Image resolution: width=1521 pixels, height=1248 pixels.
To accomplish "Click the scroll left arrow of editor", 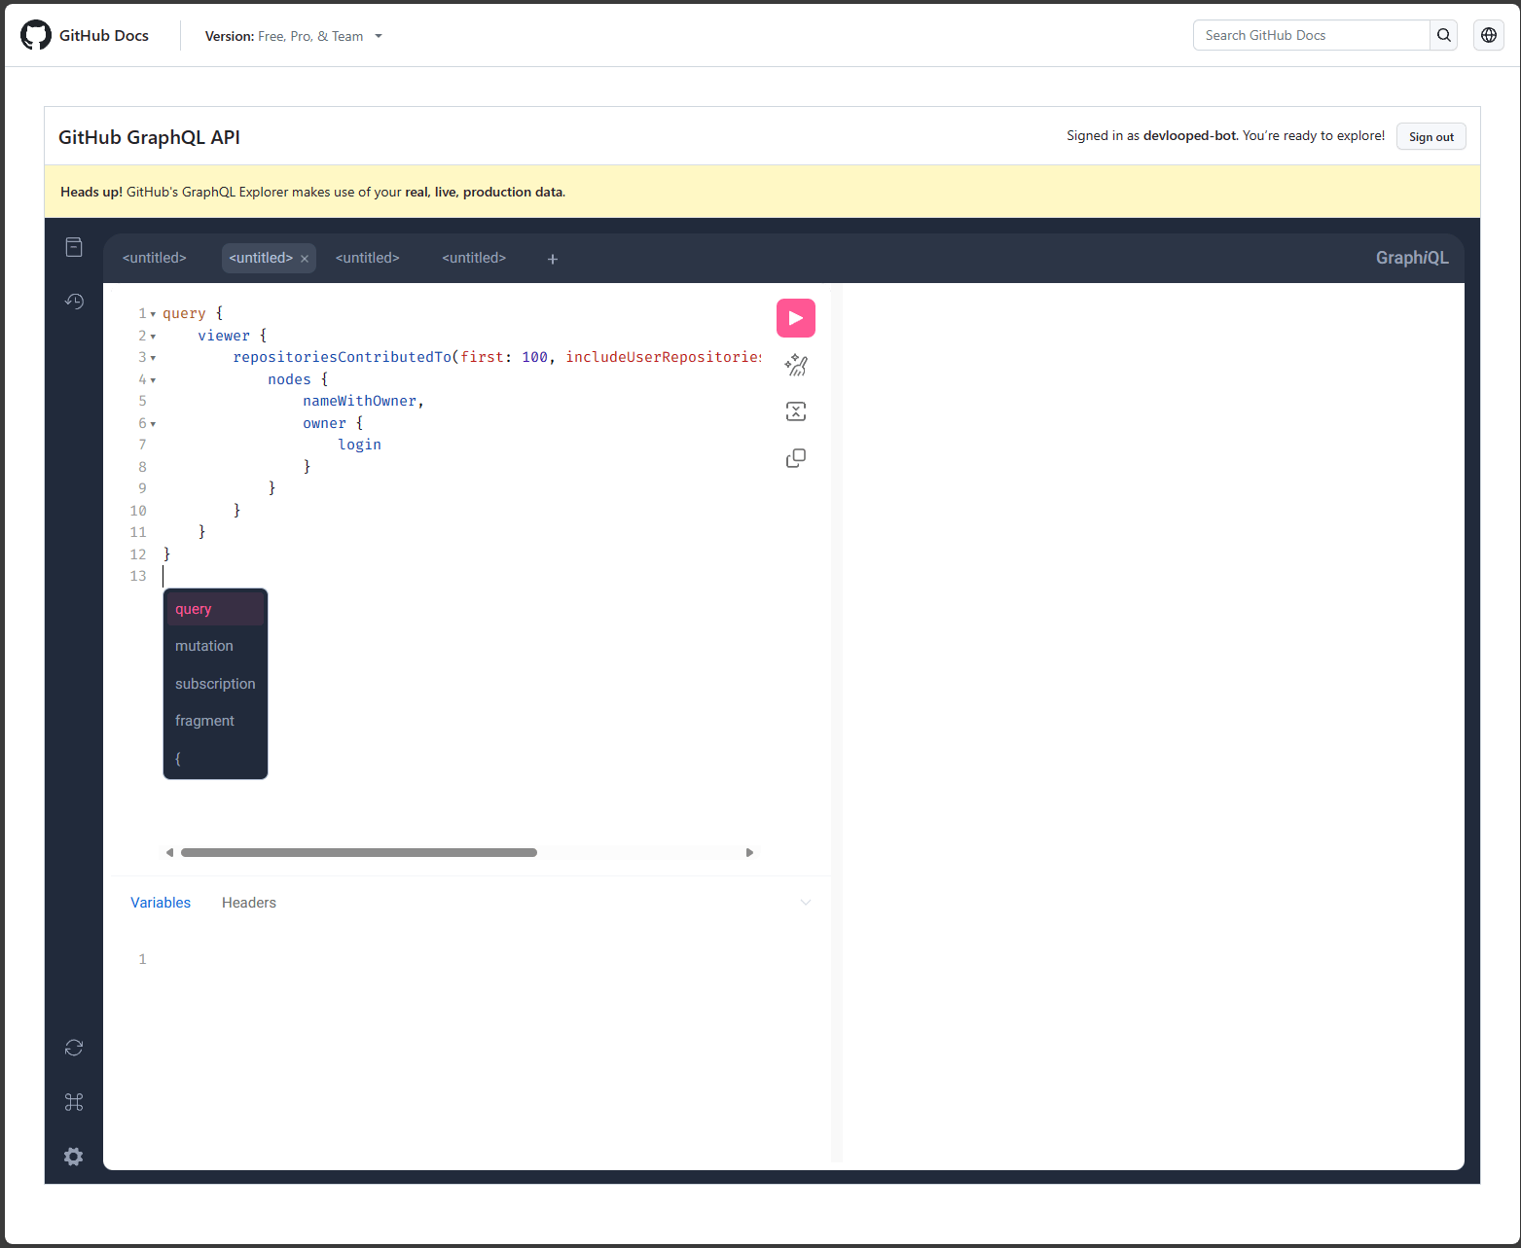I will point(169,852).
